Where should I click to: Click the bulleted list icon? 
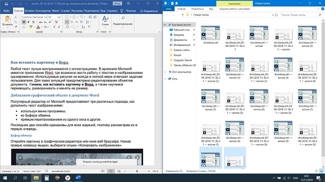pyautogui.click(x=67, y=17)
